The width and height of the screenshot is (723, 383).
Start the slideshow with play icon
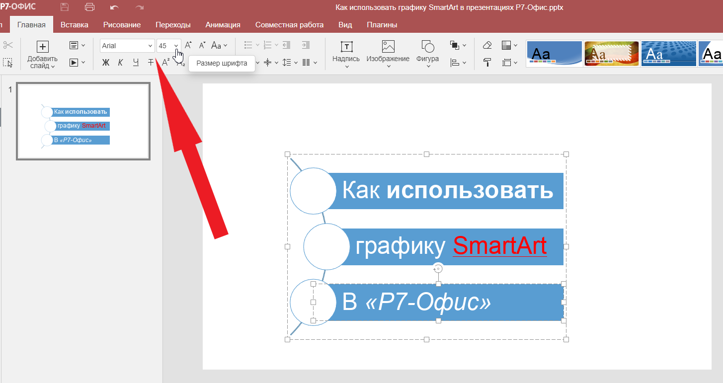(x=74, y=63)
